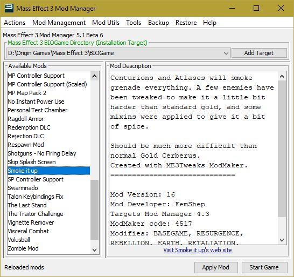Select SP Controller Support mod
Viewport: 294px width, 277px height.
pos(48,180)
